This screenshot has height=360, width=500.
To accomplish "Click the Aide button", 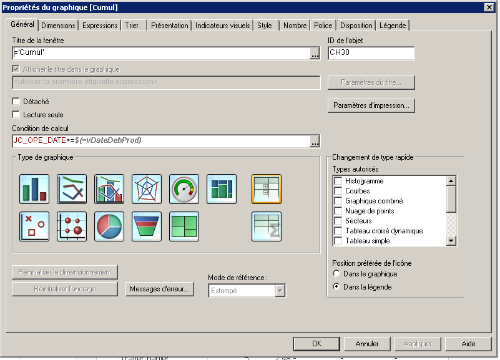I will point(468,344).
